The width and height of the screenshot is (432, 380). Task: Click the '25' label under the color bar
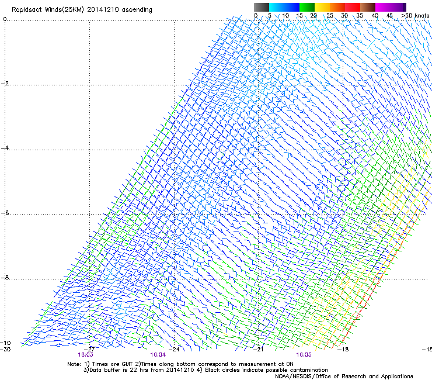click(x=330, y=16)
